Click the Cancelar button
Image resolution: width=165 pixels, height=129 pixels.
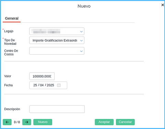[125, 122]
